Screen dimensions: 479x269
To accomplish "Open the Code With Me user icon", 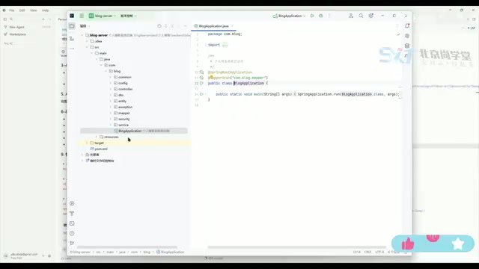I will [351, 16].
